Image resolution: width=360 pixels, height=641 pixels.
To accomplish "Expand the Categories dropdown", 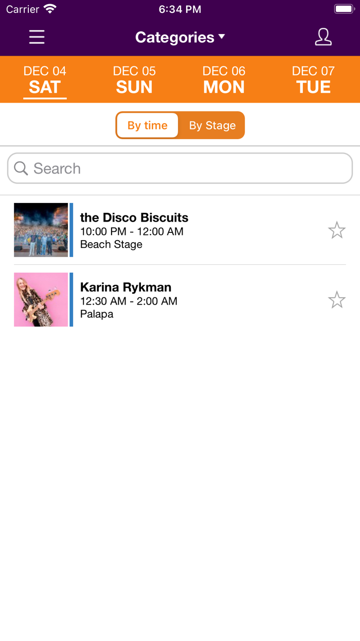I will coord(174,37).
